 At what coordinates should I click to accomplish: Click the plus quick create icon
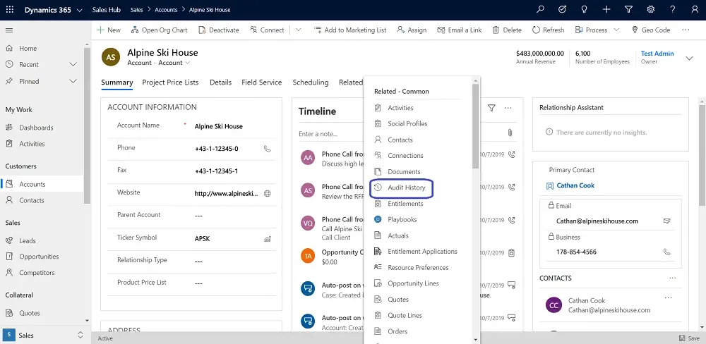pos(606,9)
